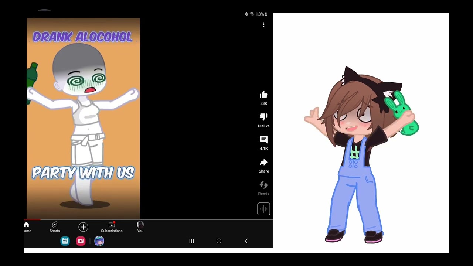The height and width of the screenshot is (266, 473).
Task: Open the Gacha character app icon
Action: [x=99, y=241]
